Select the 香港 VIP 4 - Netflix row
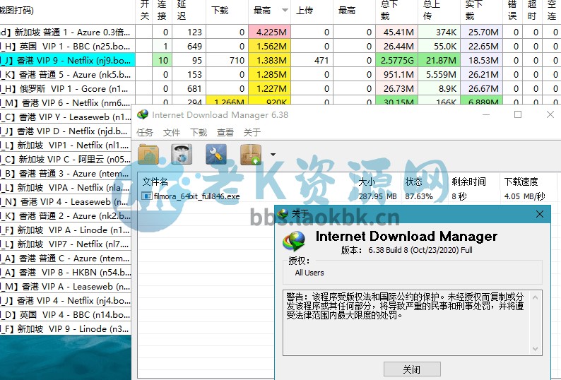This screenshot has width=561, height=380. tap(66, 301)
